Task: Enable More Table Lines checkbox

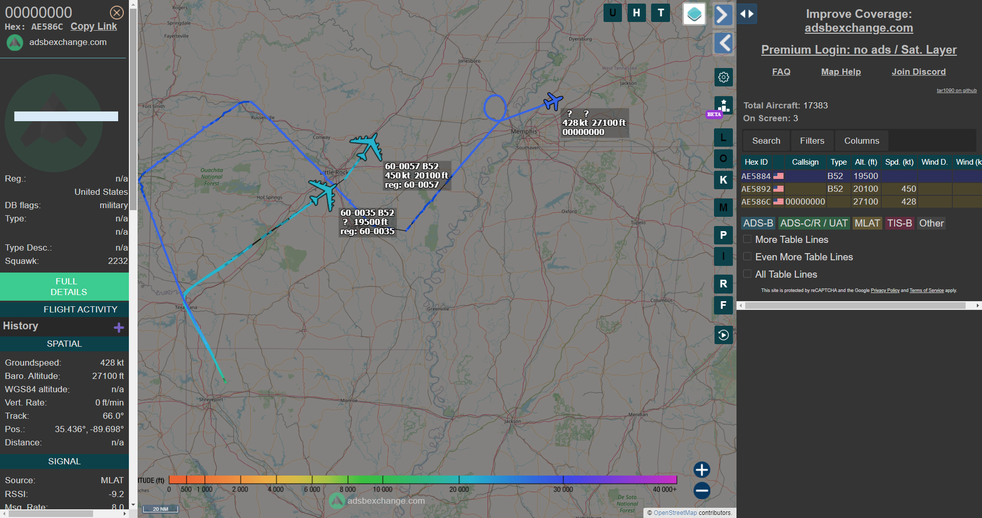Action: pyautogui.click(x=747, y=239)
